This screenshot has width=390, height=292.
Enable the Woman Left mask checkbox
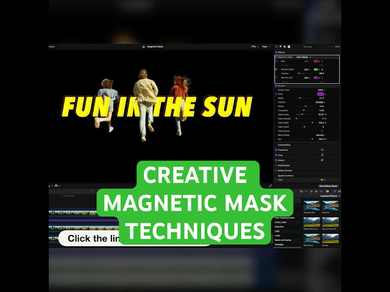tap(276, 77)
